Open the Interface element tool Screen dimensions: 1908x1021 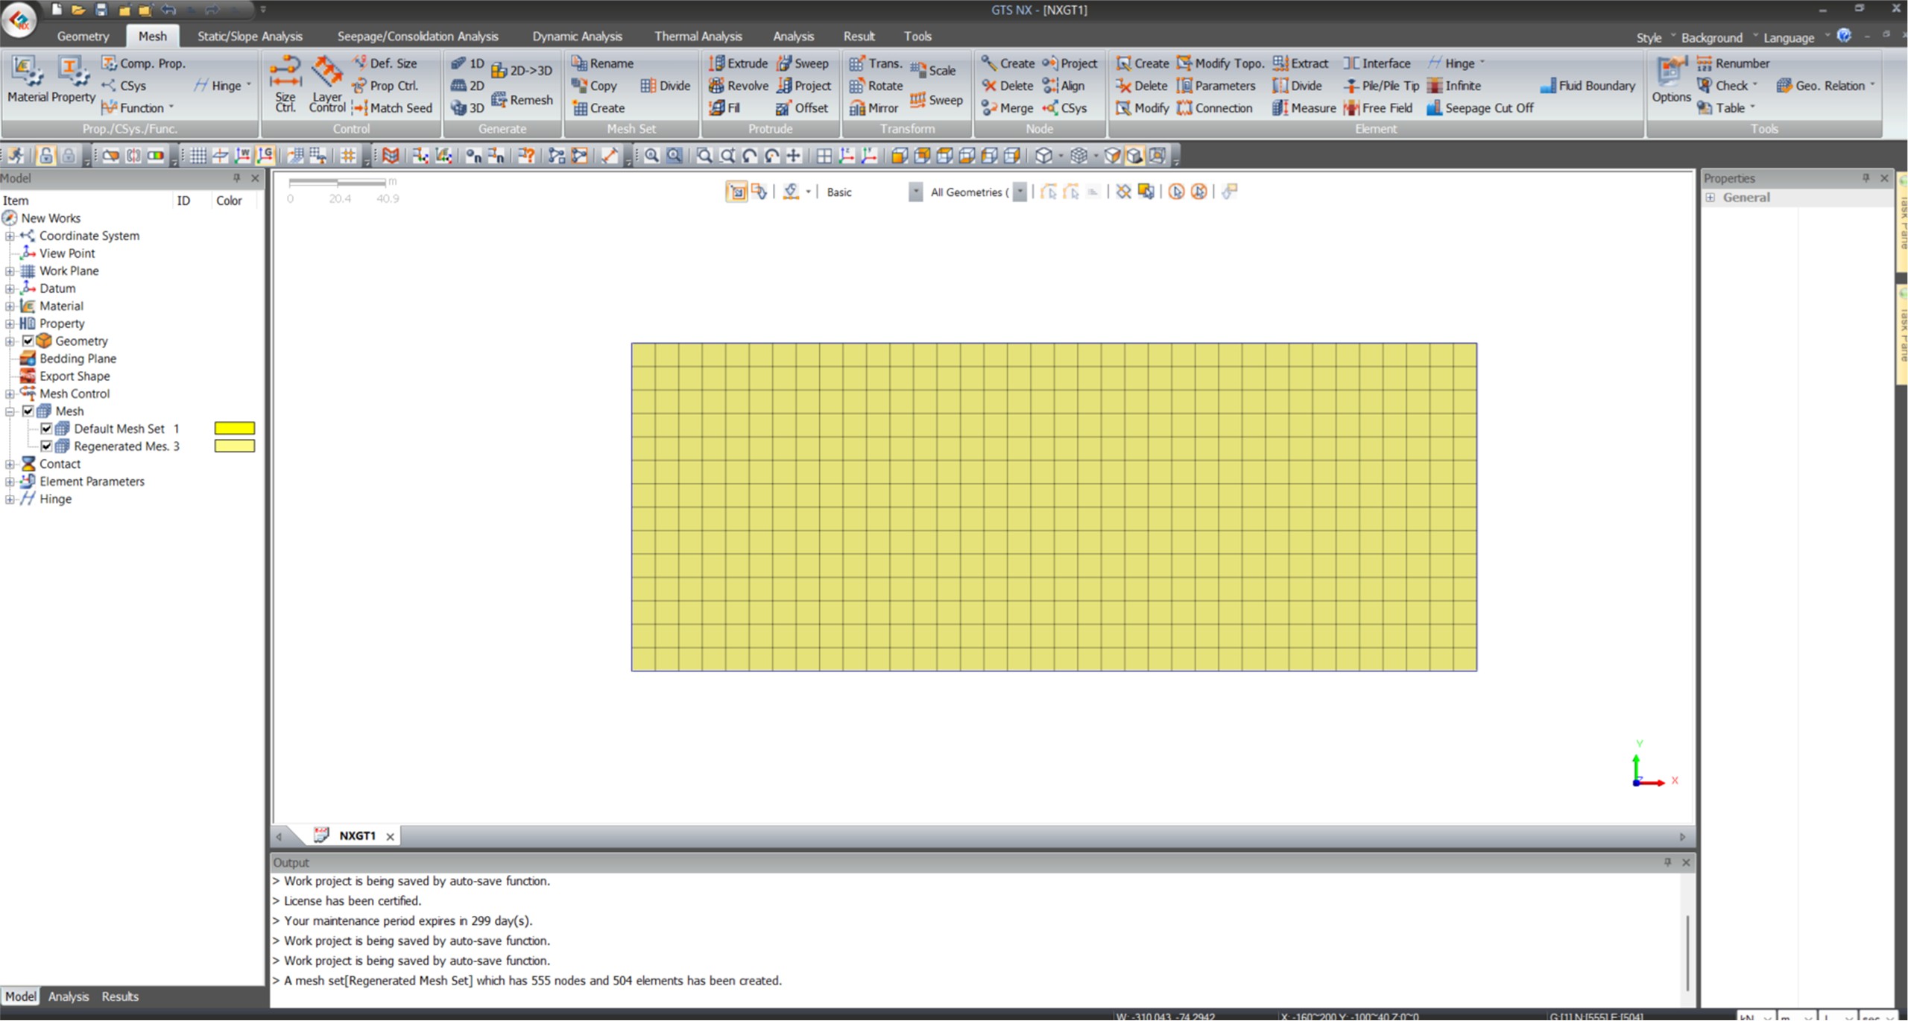[1377, 63]
